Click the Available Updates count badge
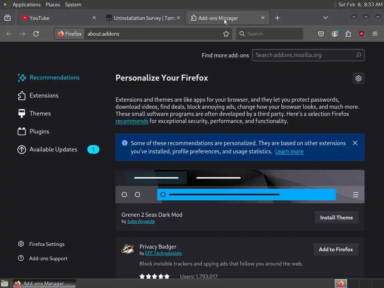 click(93, 150)
